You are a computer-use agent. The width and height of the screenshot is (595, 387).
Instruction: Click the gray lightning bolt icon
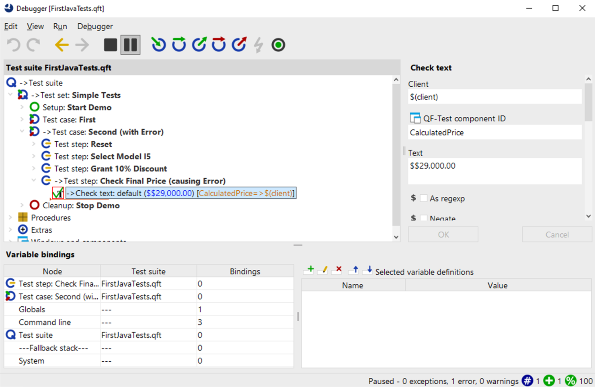pos(259,45)
